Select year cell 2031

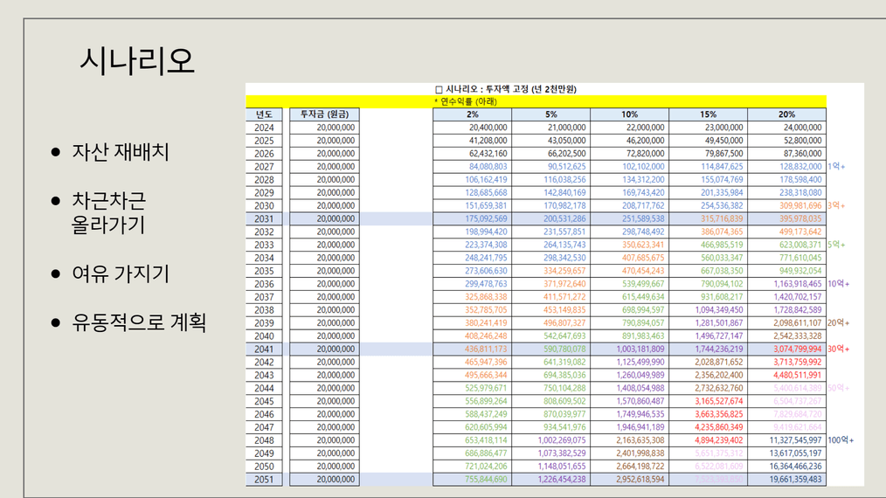point(264,218)
